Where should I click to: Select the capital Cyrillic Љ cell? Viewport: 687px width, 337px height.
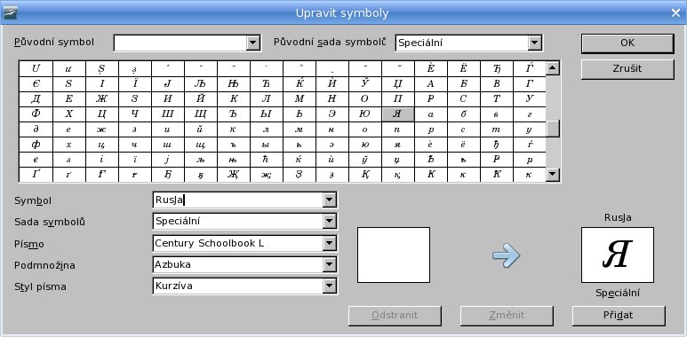pyautogui.click(x=200, y=84)
